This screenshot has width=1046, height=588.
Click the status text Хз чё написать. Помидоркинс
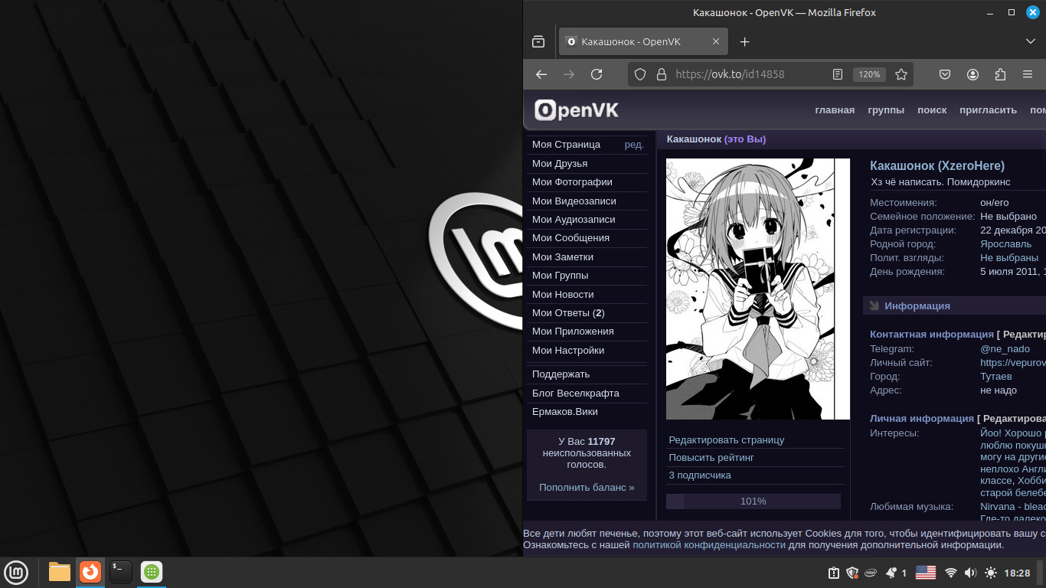click(x=941, y=182)
